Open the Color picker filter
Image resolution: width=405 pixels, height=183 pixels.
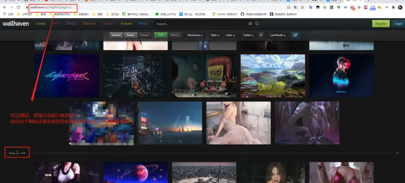tap(230, 35)
